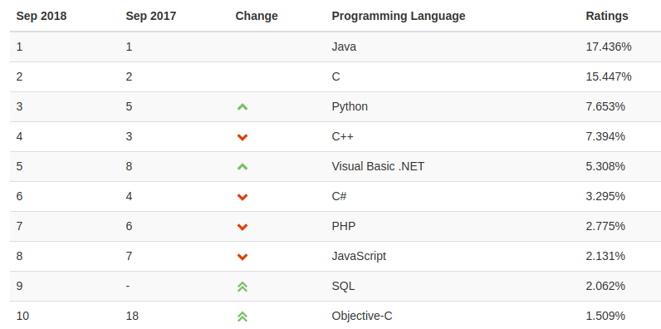Click the 7.394% rating value
This screenshot has width=661, height=329.
tap(605, 136)
